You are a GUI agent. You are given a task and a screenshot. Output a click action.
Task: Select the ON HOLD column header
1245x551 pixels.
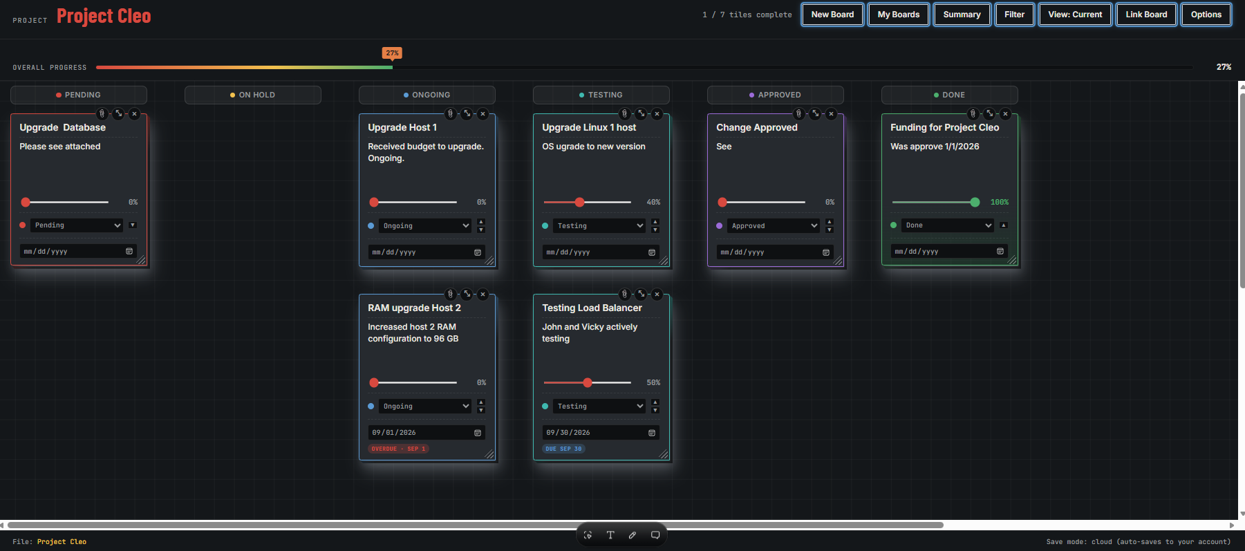click(x=253, y=95)
